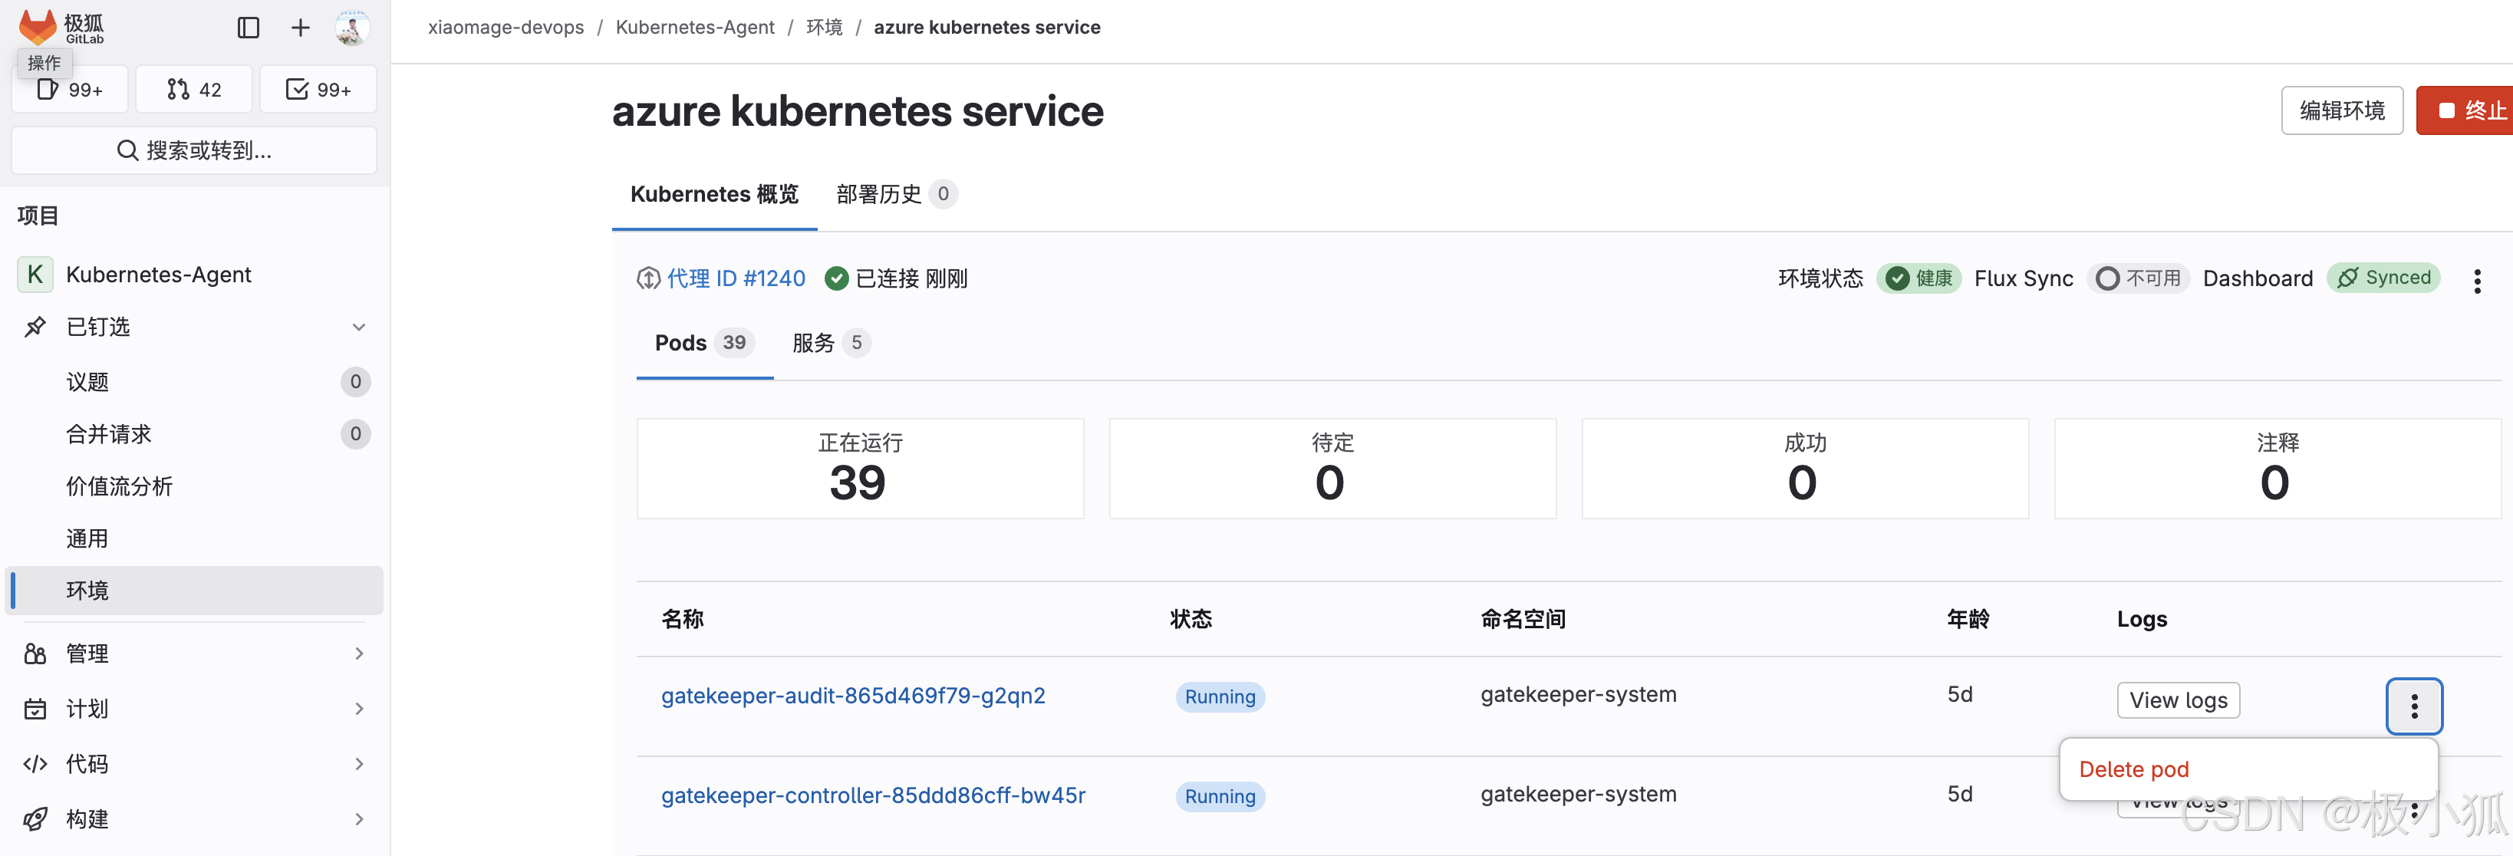Click the green connected check icon

(836, 279)
